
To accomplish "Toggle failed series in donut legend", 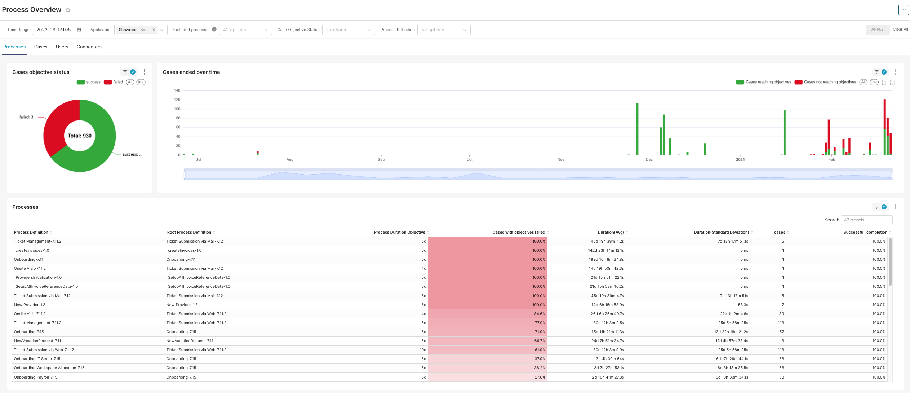I will coord(113,82).
